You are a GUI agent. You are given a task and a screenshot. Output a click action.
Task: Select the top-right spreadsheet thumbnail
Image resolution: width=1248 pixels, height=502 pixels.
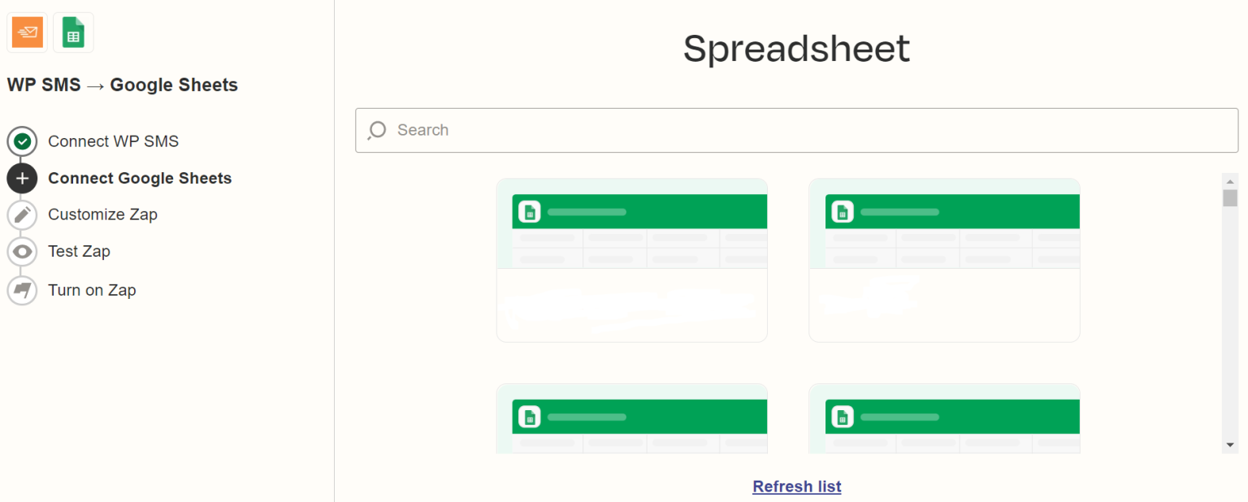click(944, 260)
